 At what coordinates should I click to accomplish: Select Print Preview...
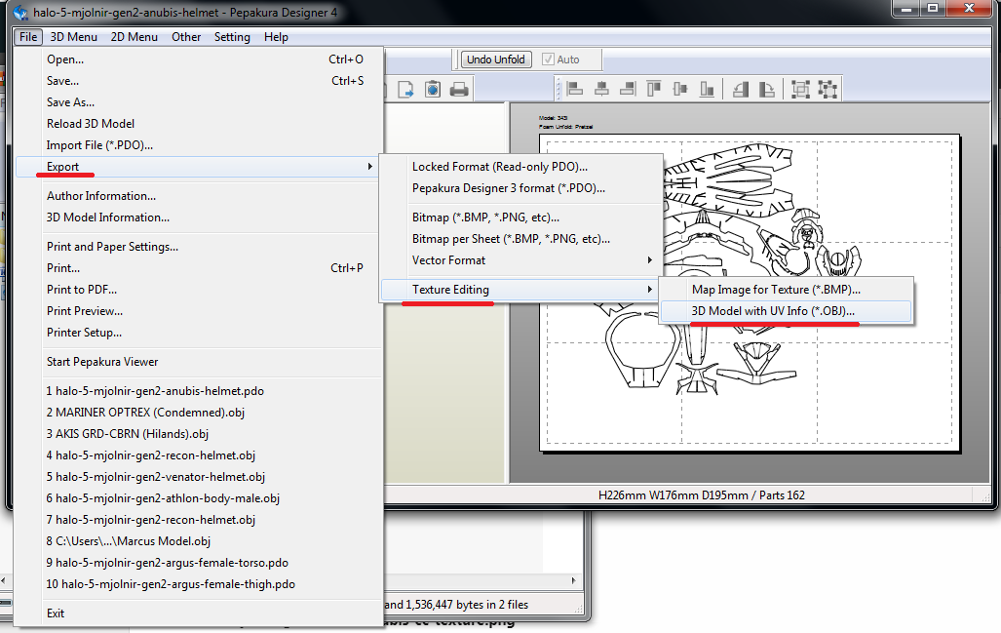point(199,311)
